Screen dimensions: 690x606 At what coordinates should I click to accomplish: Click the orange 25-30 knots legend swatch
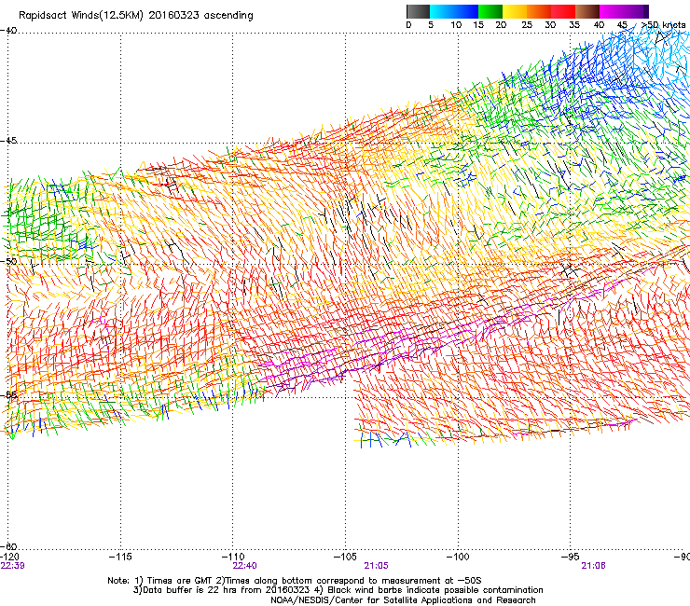(x=539, y=11)
